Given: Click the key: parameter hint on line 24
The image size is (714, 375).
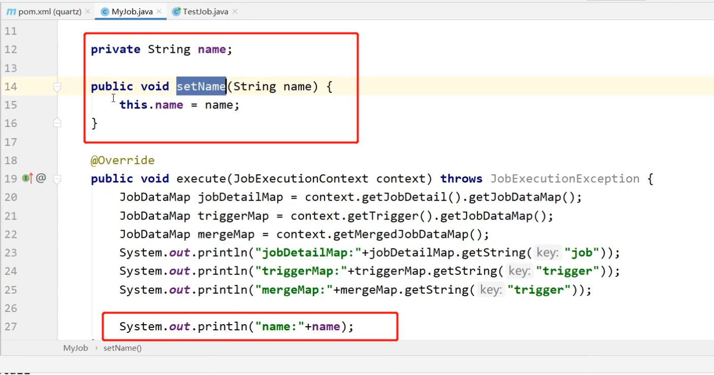Looking at the screenshot, I should coord(518,271).
